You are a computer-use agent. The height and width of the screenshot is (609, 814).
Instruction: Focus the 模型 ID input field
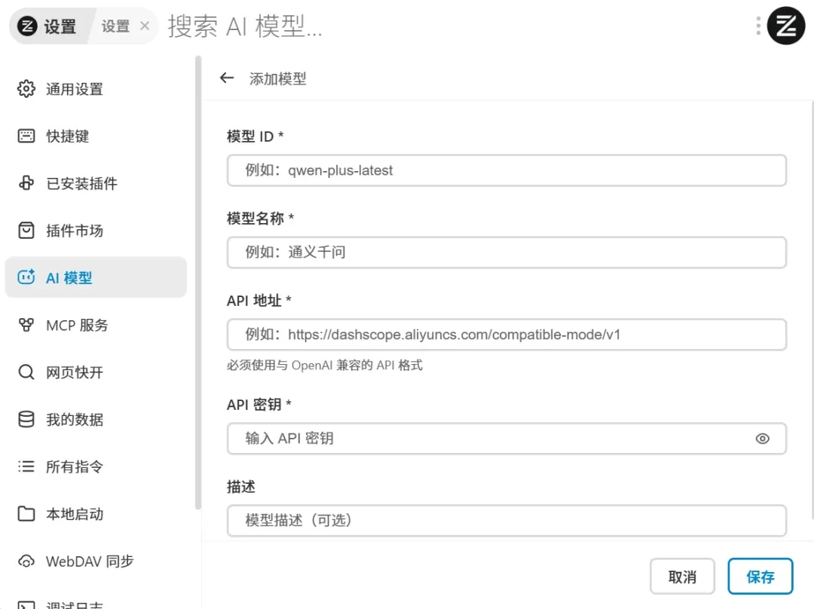(x=506, y=170)
